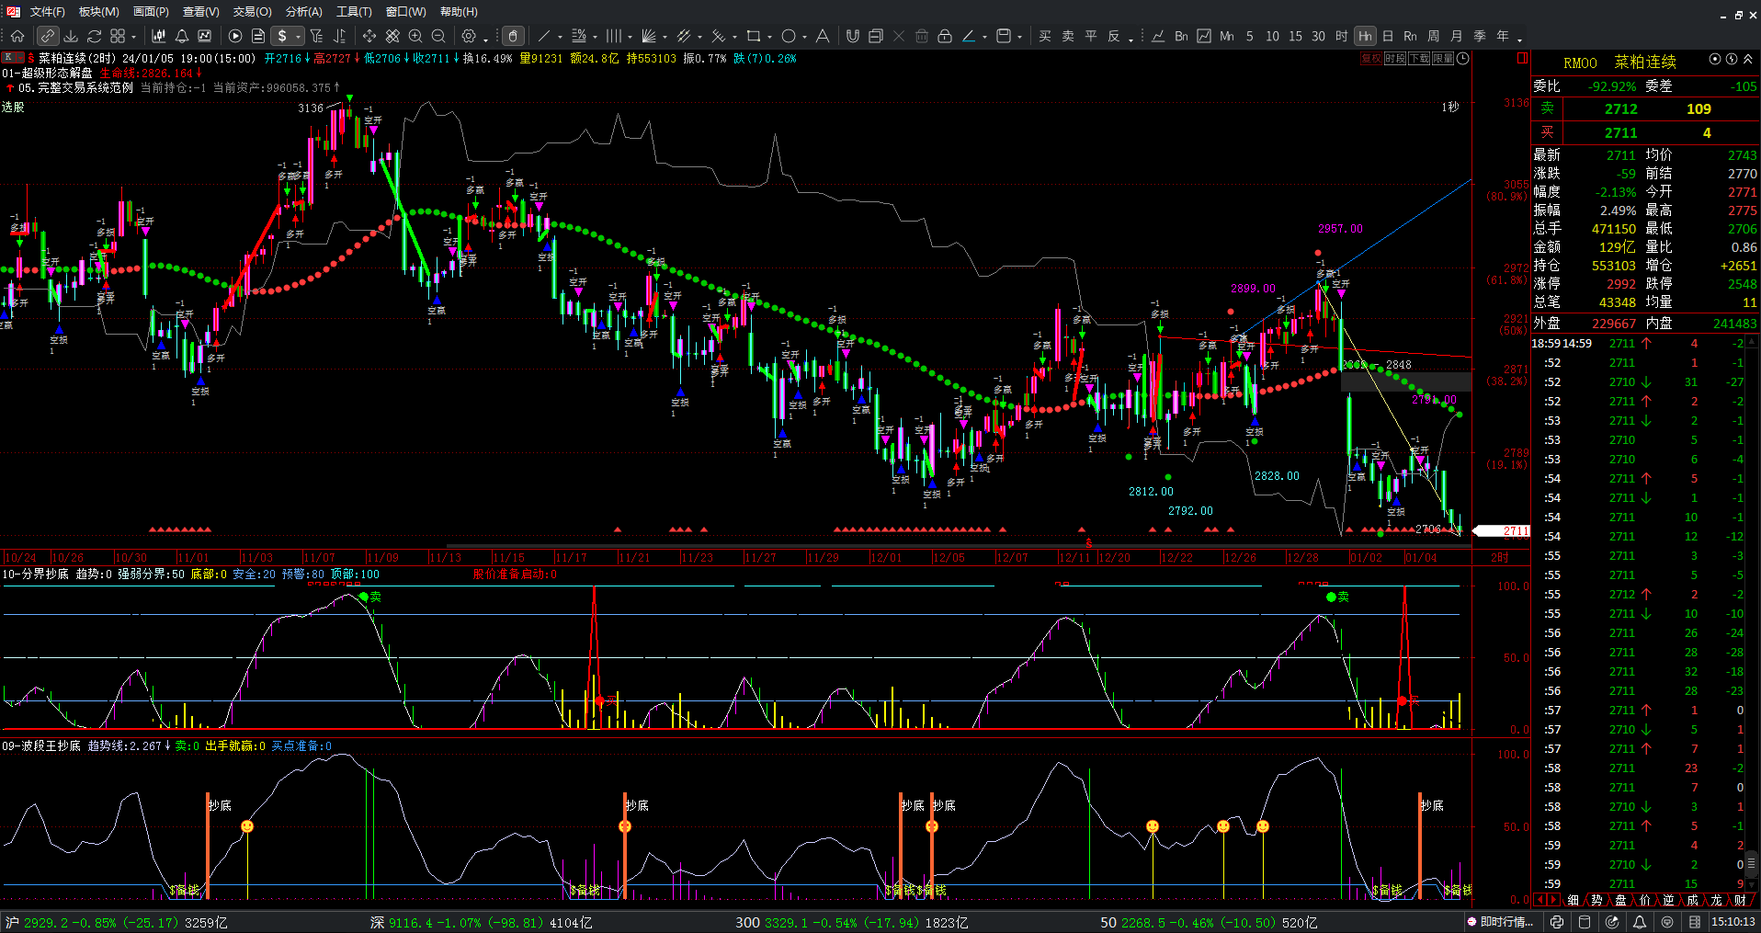This screenshot has height=933, width=1761.
Task: Select the percentage retracement line tool
Action: click(x=578, y=36)
